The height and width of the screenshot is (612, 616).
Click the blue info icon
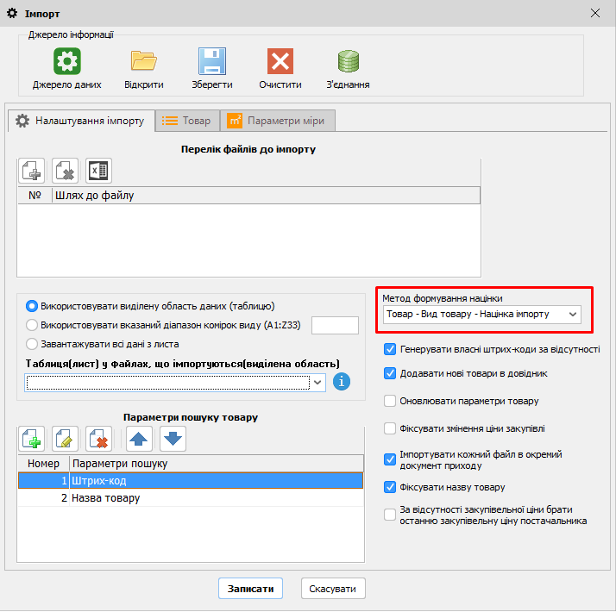[x=342, y=381]
